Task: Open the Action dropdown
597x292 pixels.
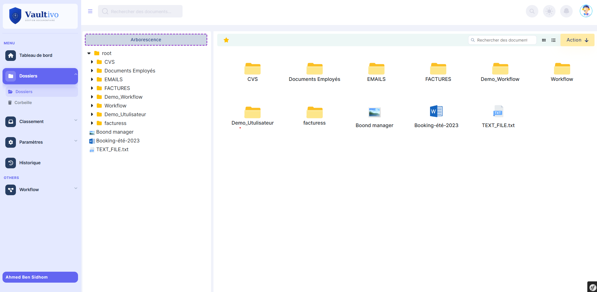Action: 577,40
